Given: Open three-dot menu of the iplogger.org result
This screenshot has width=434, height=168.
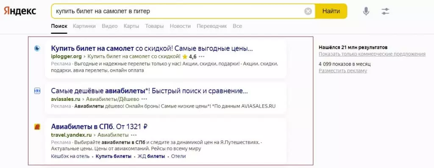Looking at the screenshot, I should coord(202,57).
